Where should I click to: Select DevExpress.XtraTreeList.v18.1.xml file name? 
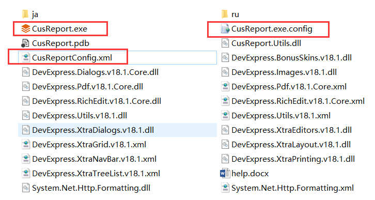point(96,174)
